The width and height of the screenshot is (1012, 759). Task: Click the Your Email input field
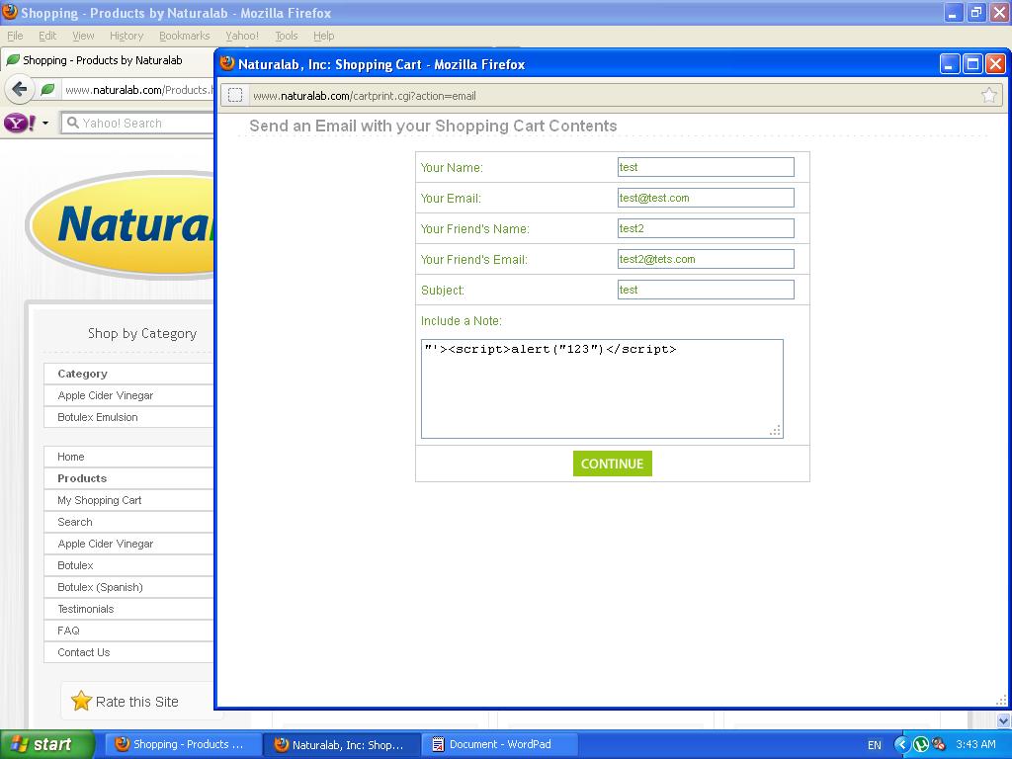(706, 198)
